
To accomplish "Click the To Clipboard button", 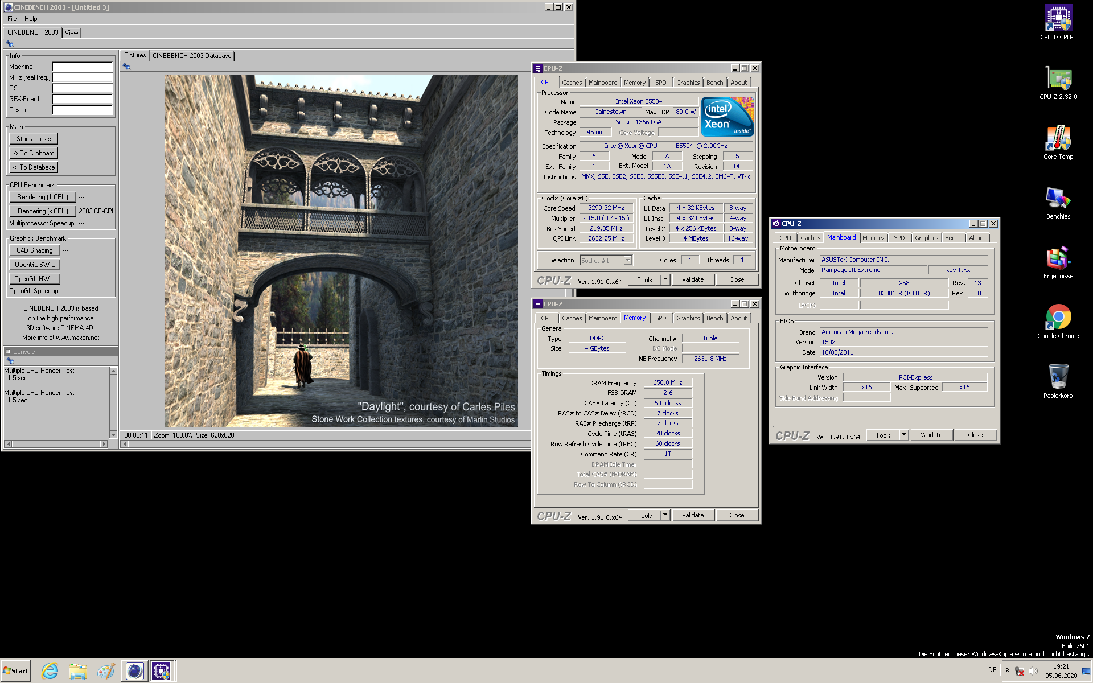I will 34,153.
